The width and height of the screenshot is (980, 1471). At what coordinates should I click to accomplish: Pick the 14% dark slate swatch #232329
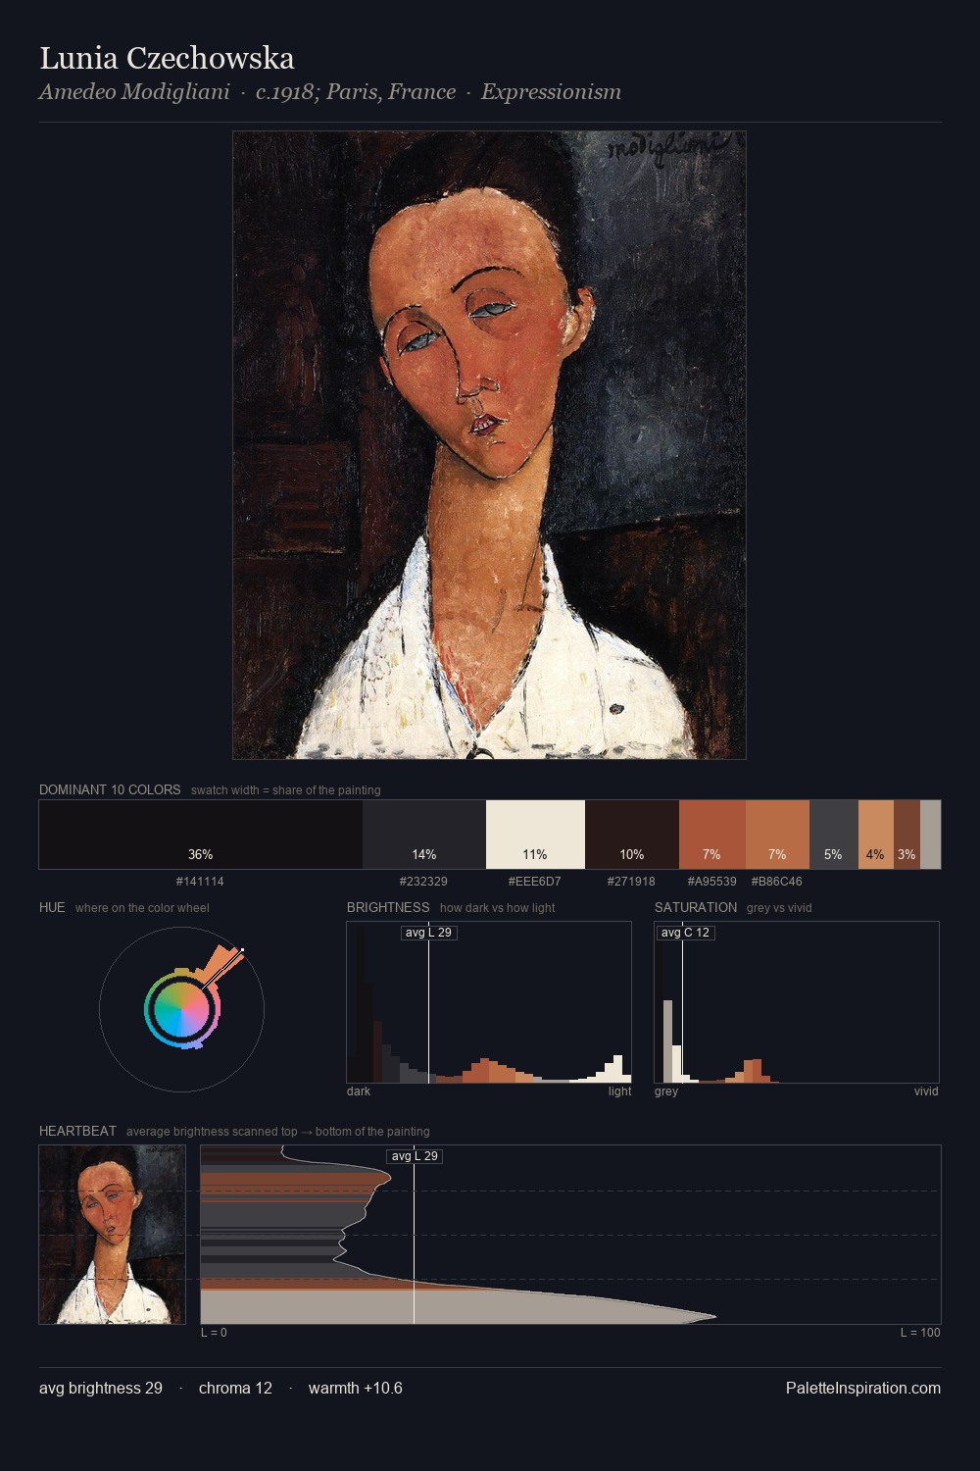(424, 835)
